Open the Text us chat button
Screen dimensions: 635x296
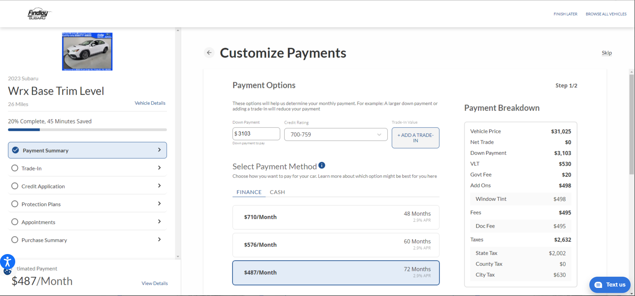pyautogui.click(x=610, y=284)
